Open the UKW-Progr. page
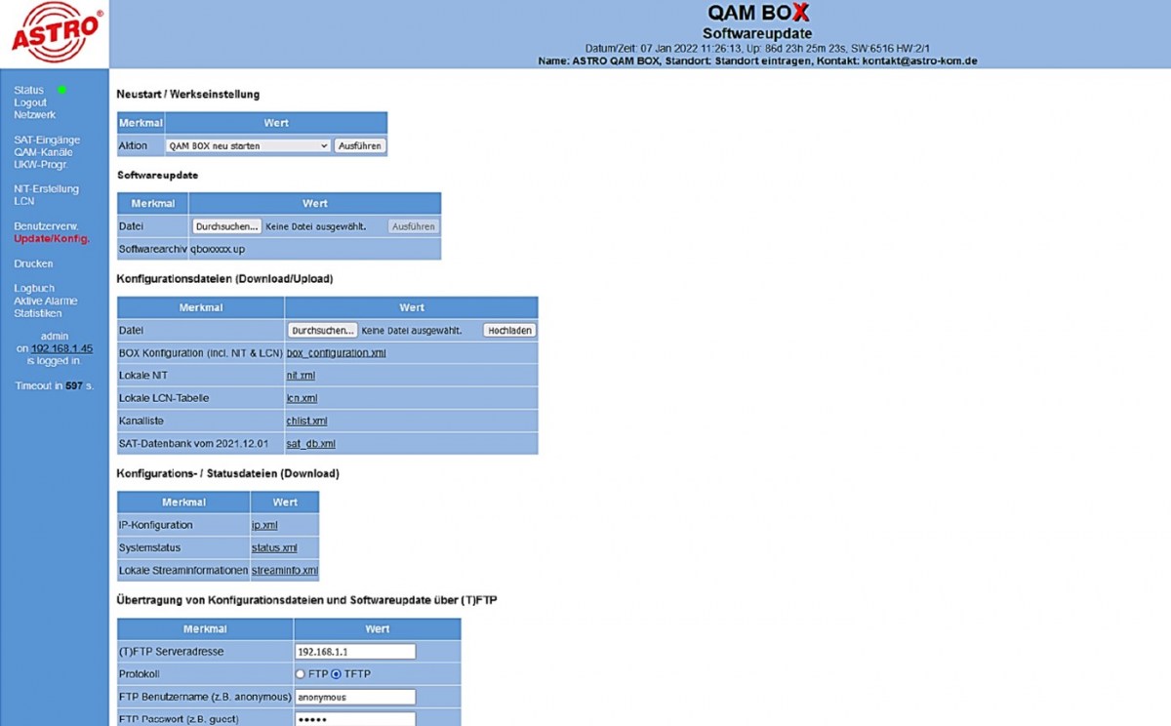The image size is (1171, 726). (x=41, y=164)
